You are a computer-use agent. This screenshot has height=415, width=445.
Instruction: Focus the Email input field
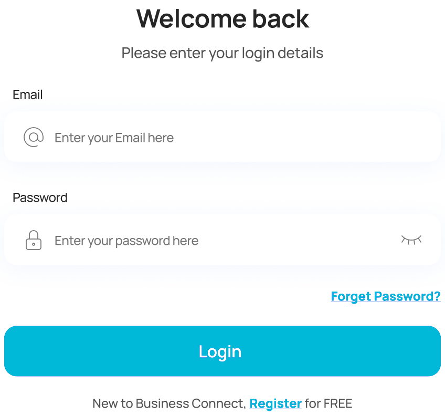point(222,137)
